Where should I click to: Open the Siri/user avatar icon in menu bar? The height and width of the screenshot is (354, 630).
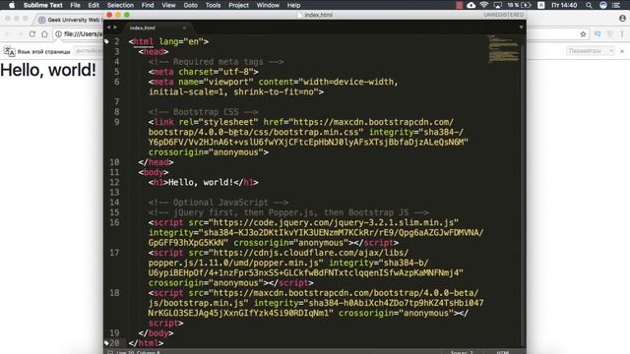[x=603, y=5]
